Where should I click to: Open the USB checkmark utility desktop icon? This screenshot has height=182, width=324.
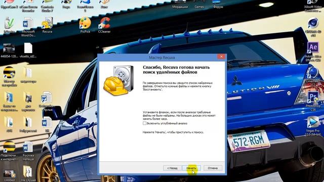[x=9, y=25]
